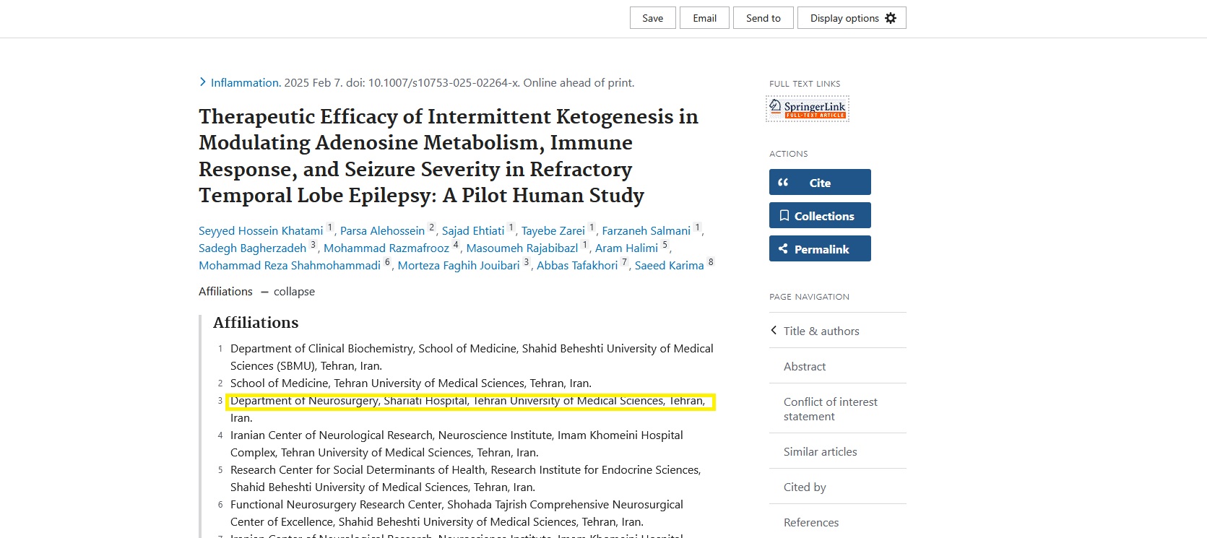Click the gear icon in Display options
The image size is (1207, 538).
coord(891,18)
